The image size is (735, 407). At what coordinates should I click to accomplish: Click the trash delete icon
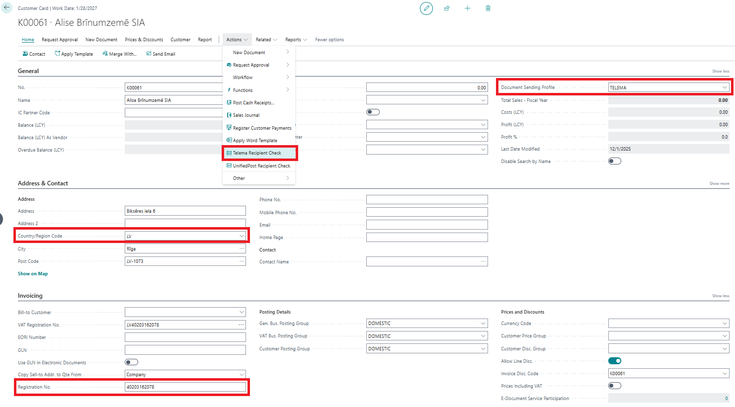(488, 8)
